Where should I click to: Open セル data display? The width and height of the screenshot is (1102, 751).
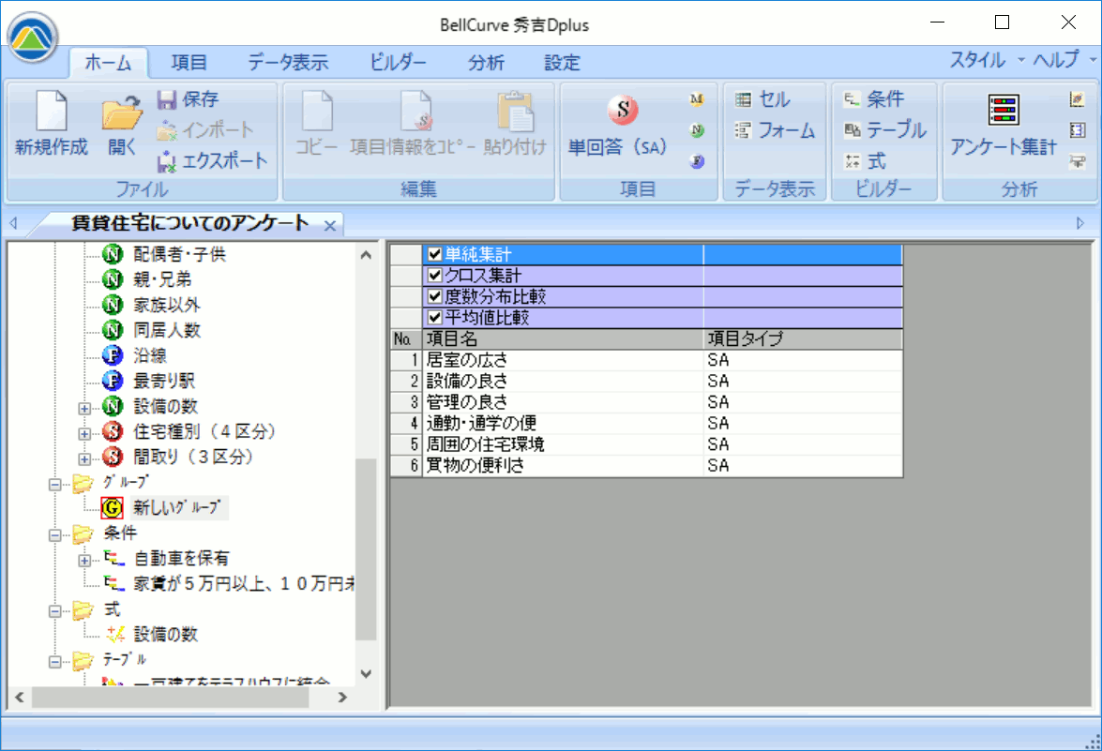click(x=762, y=99)
